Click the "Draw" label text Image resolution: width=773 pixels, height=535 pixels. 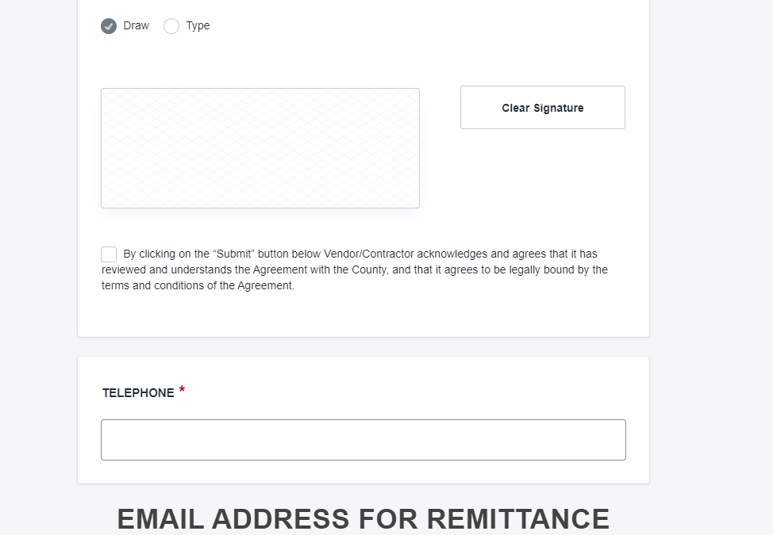pyautogui.click(x=136, y=25)
